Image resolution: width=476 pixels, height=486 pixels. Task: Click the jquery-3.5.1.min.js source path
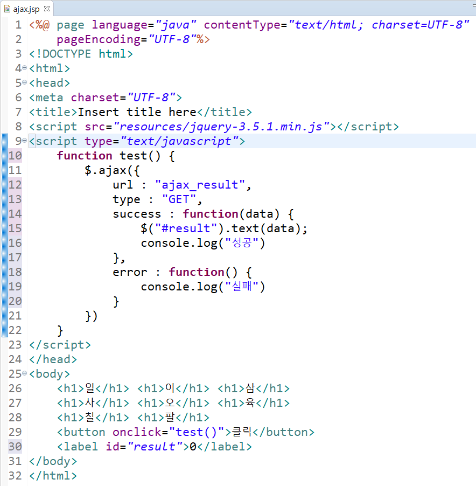221,127
